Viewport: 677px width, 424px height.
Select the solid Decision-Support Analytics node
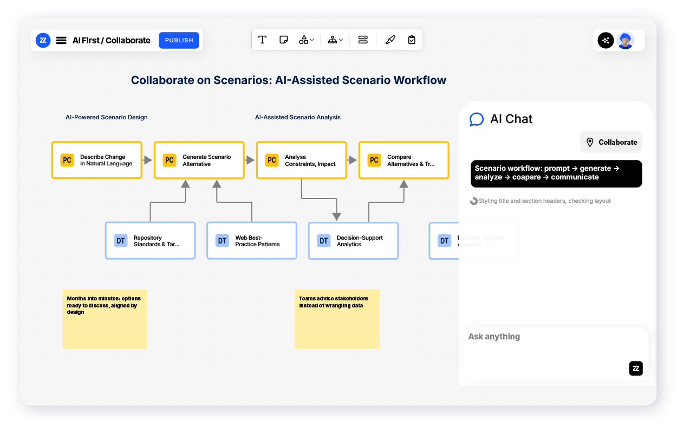coord(354,240)
